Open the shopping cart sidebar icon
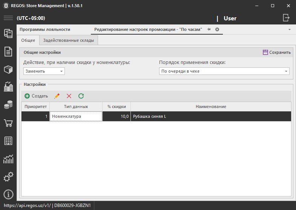The width and height of the screenshot is (296, 210). [x=8, y=123]
